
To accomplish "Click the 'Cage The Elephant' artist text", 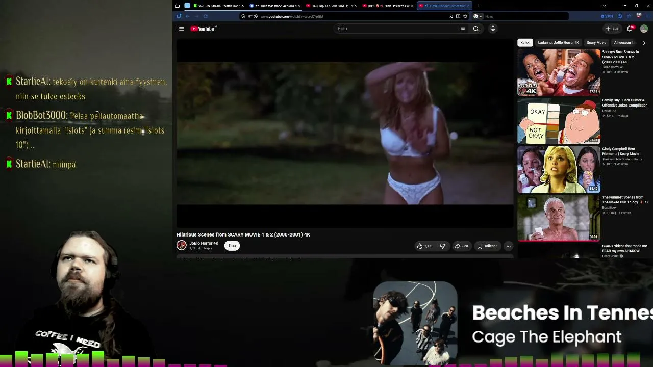I will (x=546, y=337).
